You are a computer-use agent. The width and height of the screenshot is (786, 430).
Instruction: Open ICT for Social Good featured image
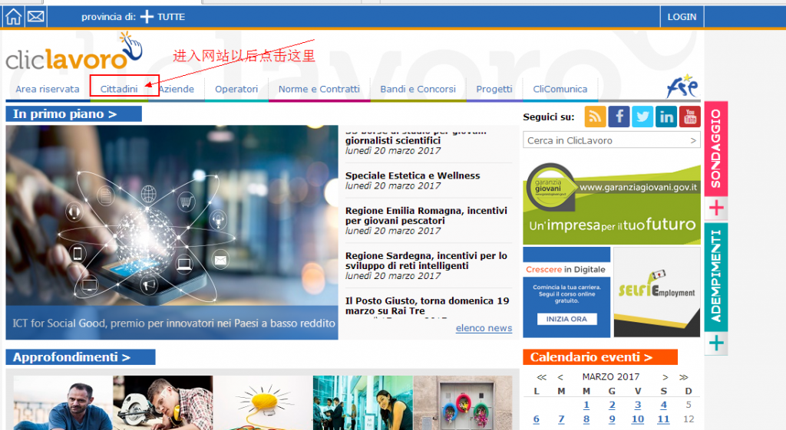[x=172, y=232]
